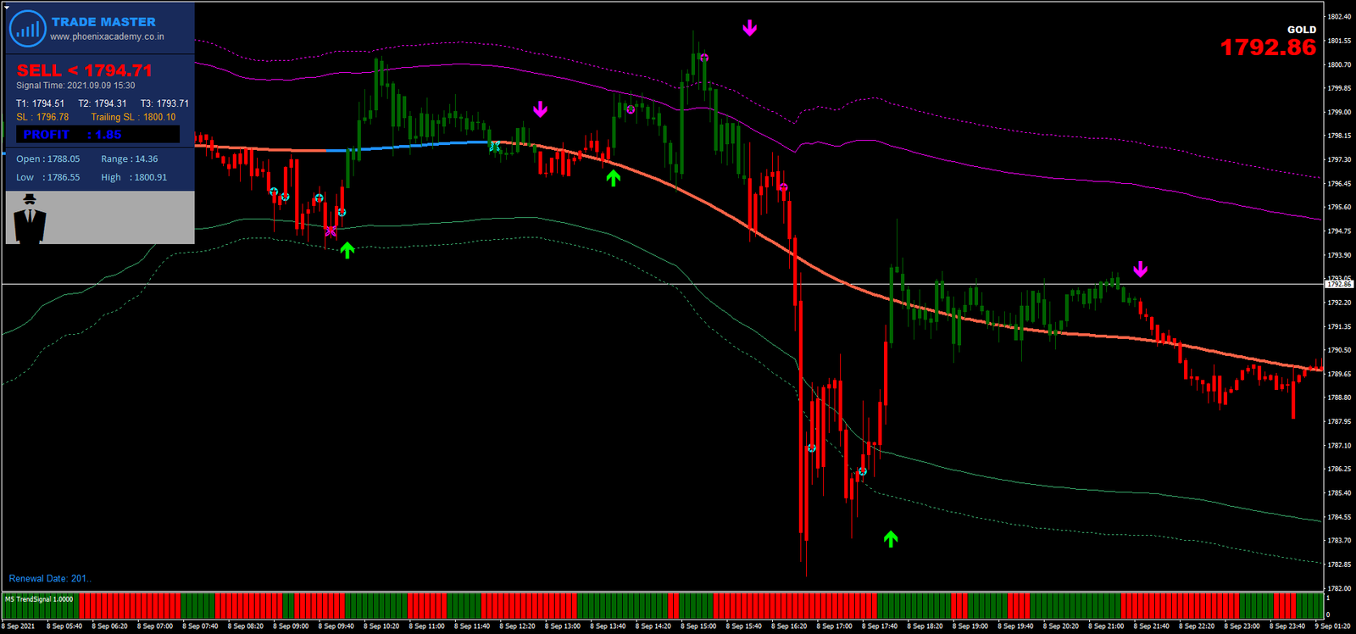Select the green up arrow near 13:40
The image size is (1356, 634).
(614, 178)
